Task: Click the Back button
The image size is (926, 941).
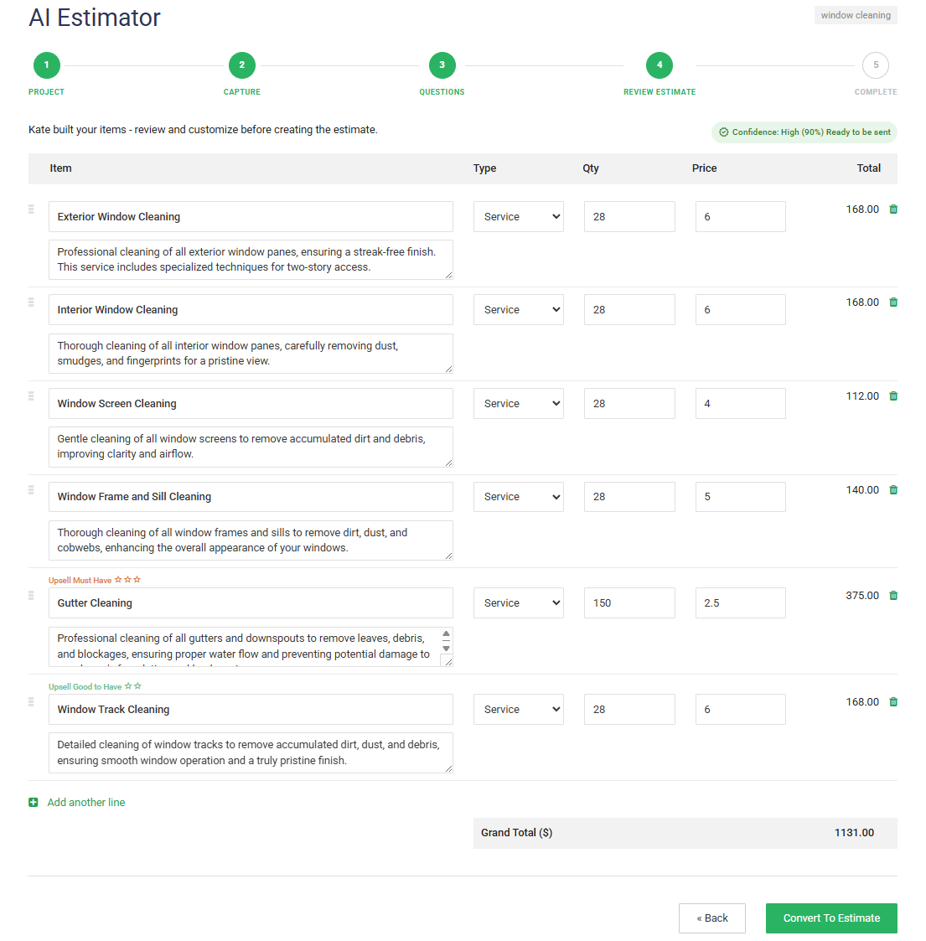Action: coord(711,918)
